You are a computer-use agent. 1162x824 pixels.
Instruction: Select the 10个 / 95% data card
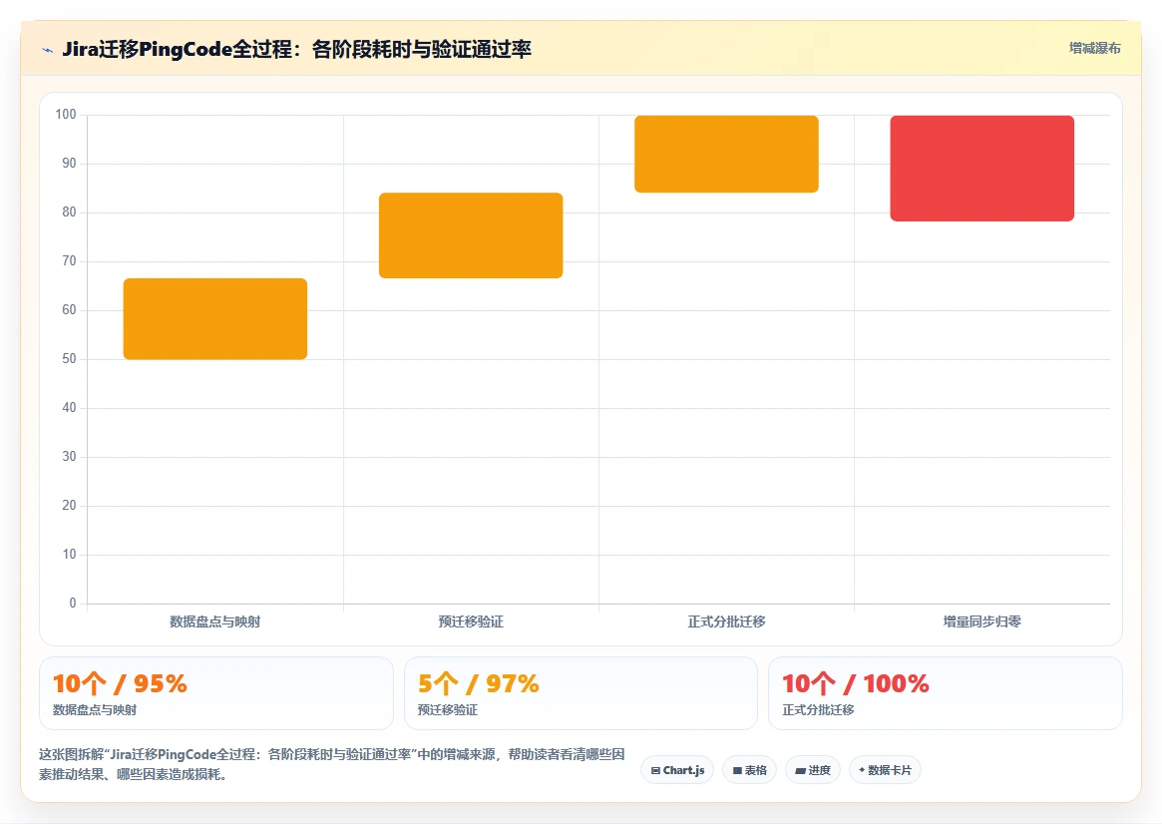tap(215, 693)
